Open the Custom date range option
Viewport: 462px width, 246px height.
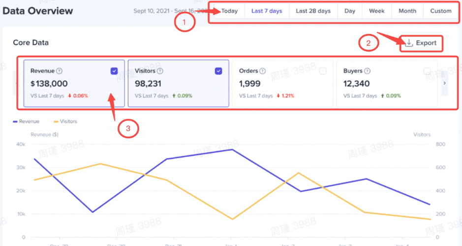pyautogui.click(x=441, y=11)
